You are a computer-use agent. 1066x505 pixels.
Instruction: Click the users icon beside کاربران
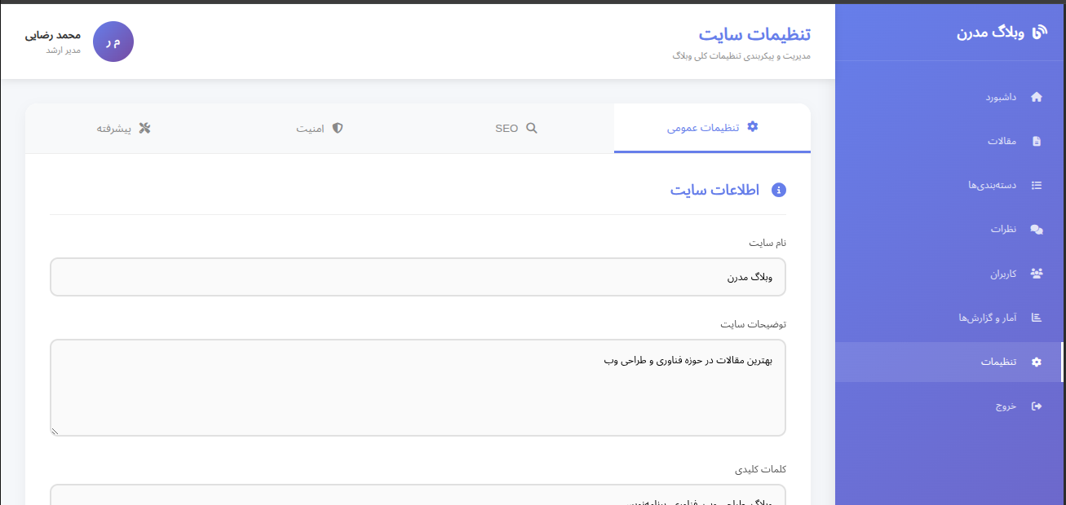[x=1037, y=274]
